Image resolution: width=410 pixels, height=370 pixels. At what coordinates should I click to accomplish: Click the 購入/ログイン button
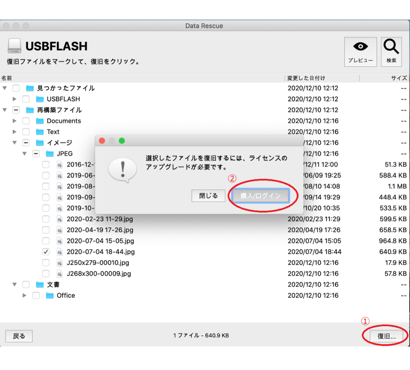tap(260, 196)
